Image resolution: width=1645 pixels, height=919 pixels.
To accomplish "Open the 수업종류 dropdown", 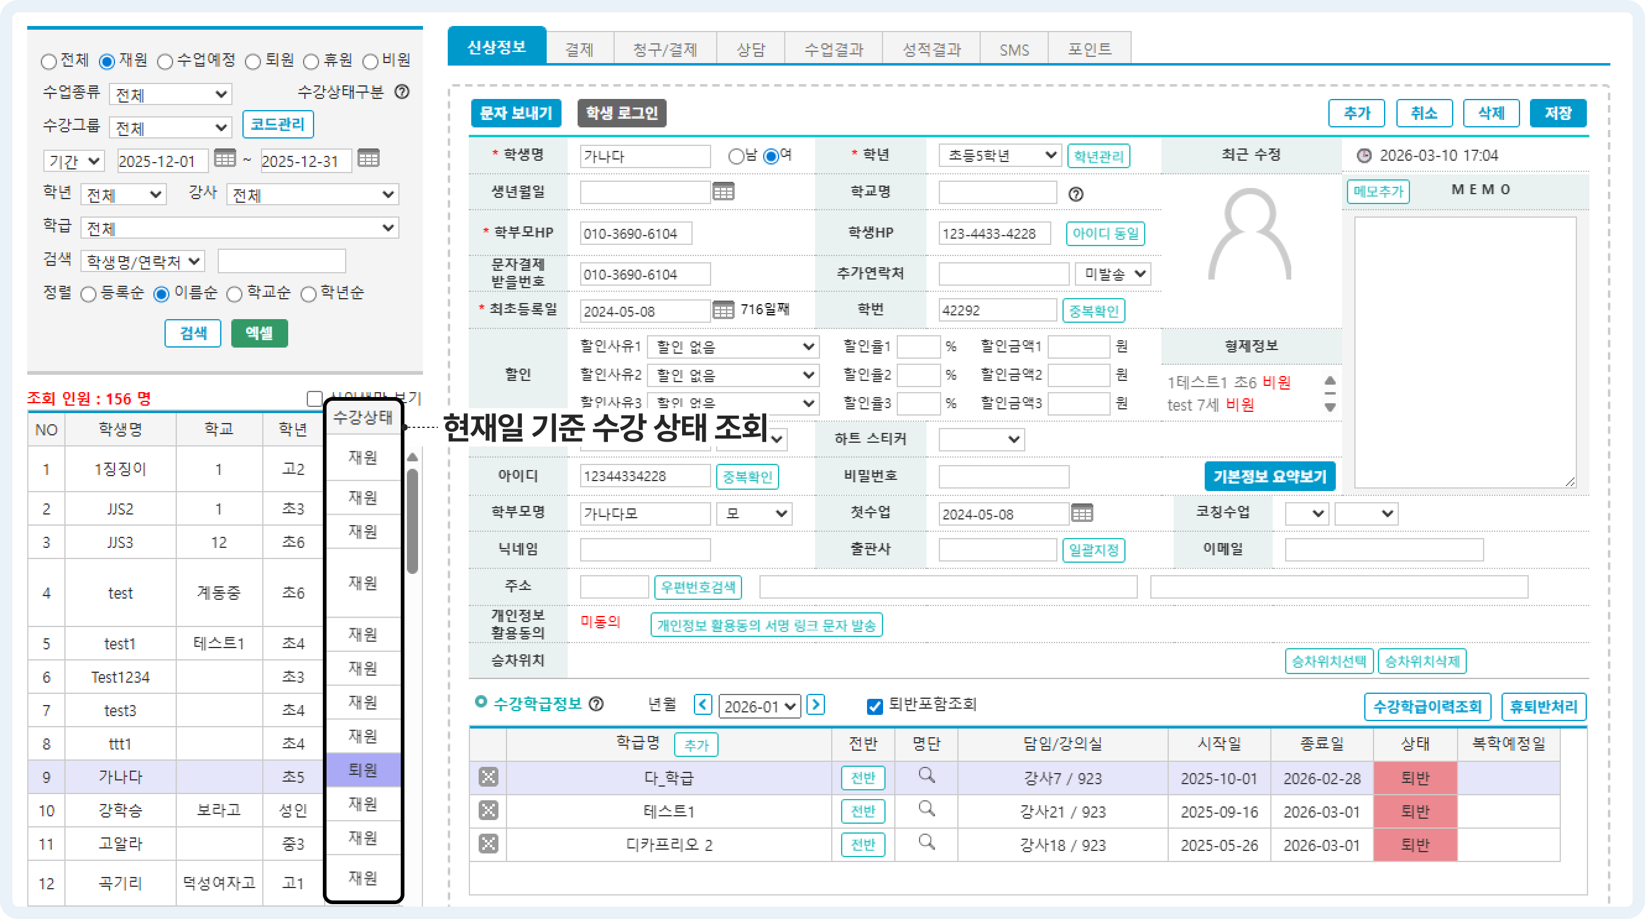I will [x=170, y=95].
